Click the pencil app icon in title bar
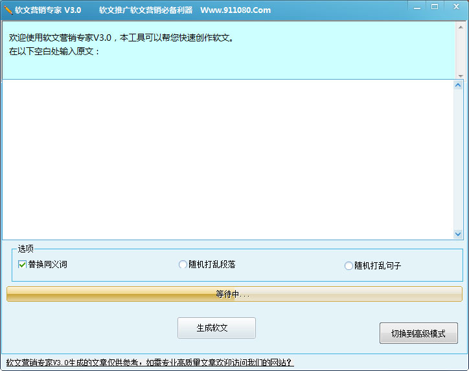469x371 pixels. pyautogui.click(x=8, y=10)
